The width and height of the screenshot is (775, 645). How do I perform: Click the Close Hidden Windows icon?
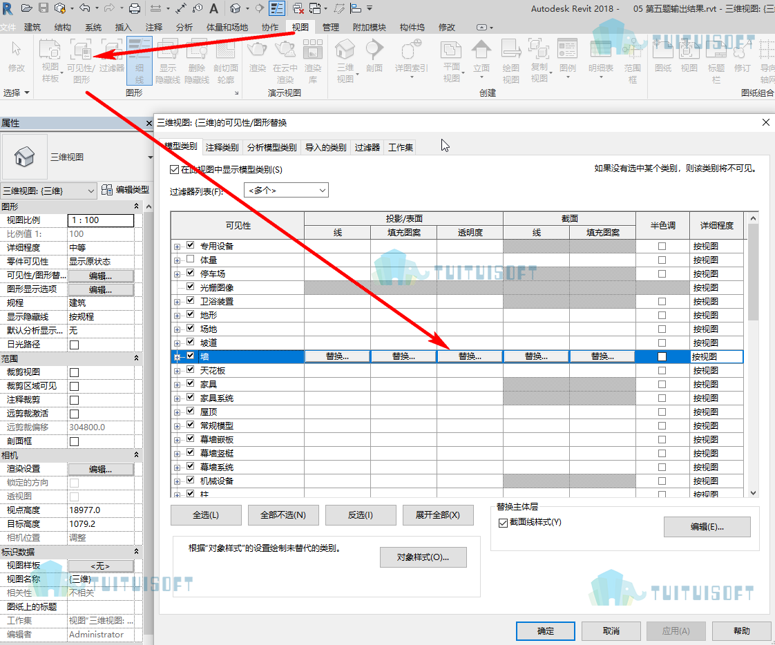298,8
